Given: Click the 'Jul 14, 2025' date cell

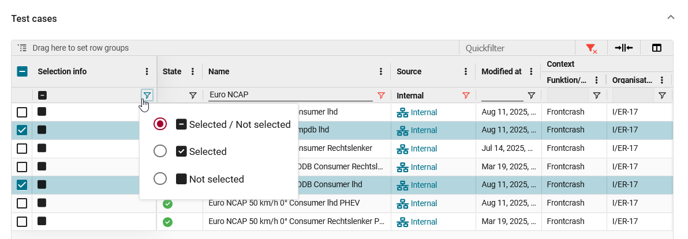Looking at the screenshot, I should [508, 149].
